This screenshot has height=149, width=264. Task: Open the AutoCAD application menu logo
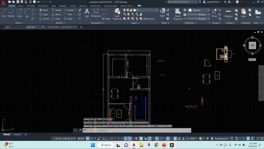tap(3, 3)
